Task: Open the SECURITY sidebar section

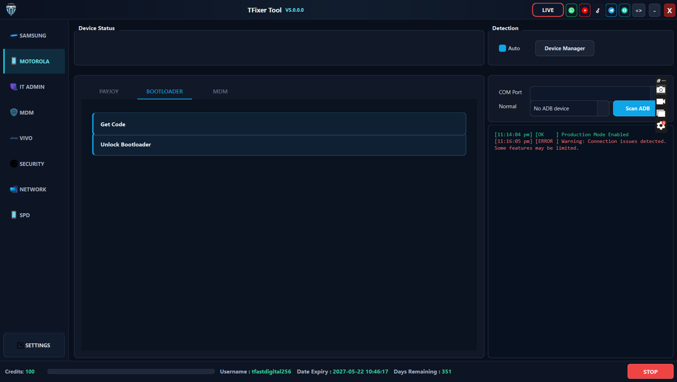Action: [x=34, y=164]
